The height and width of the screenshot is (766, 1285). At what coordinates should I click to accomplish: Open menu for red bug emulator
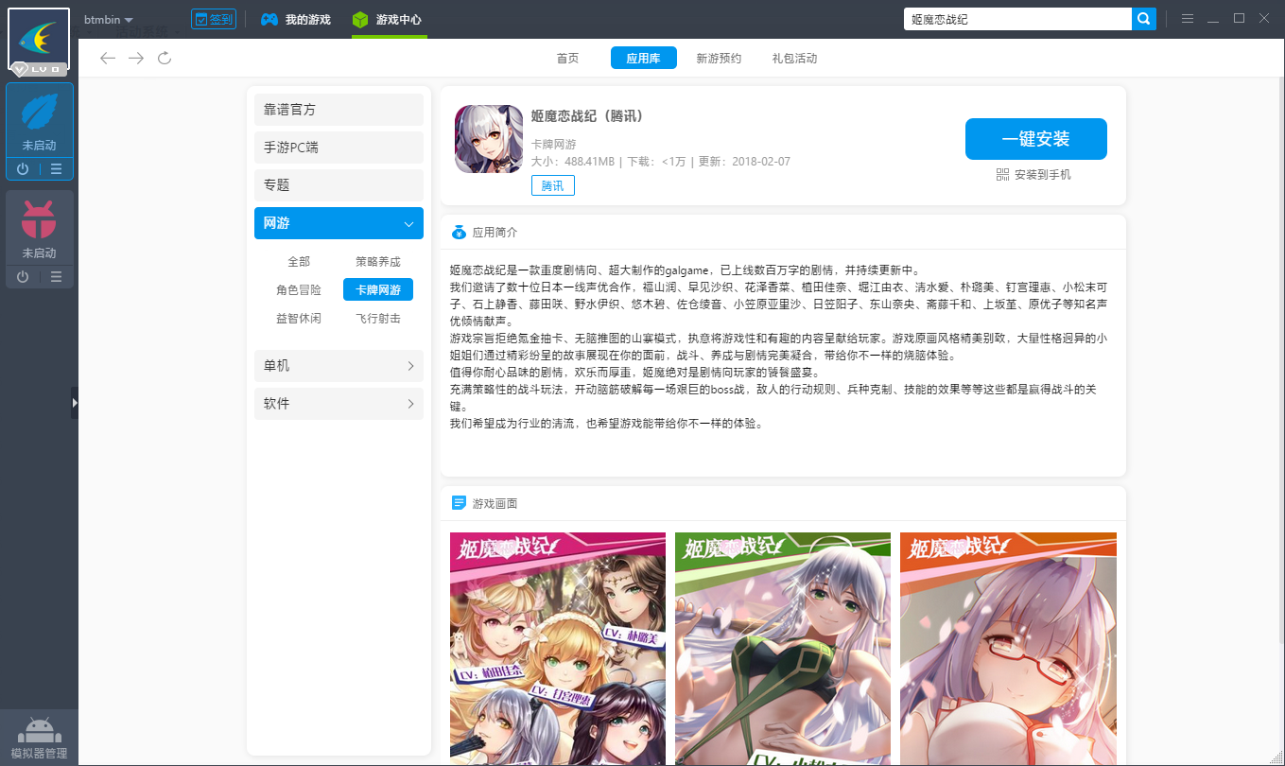click(57, 276)
